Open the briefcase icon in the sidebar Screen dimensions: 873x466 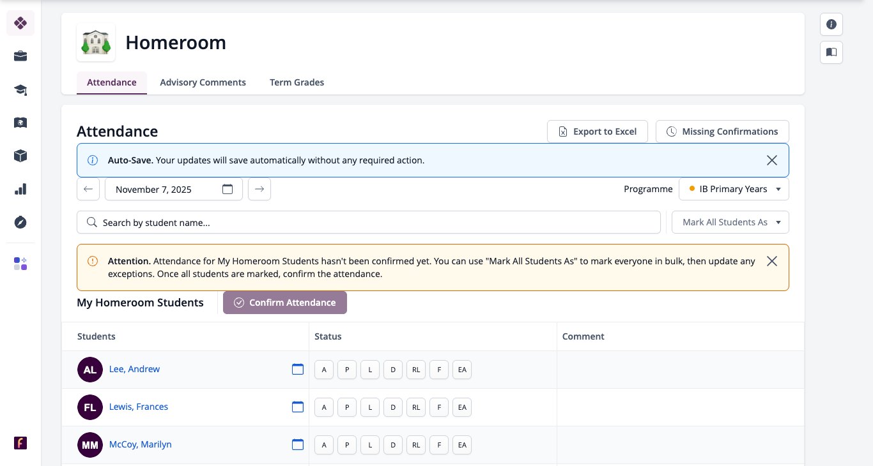(20, 56)
